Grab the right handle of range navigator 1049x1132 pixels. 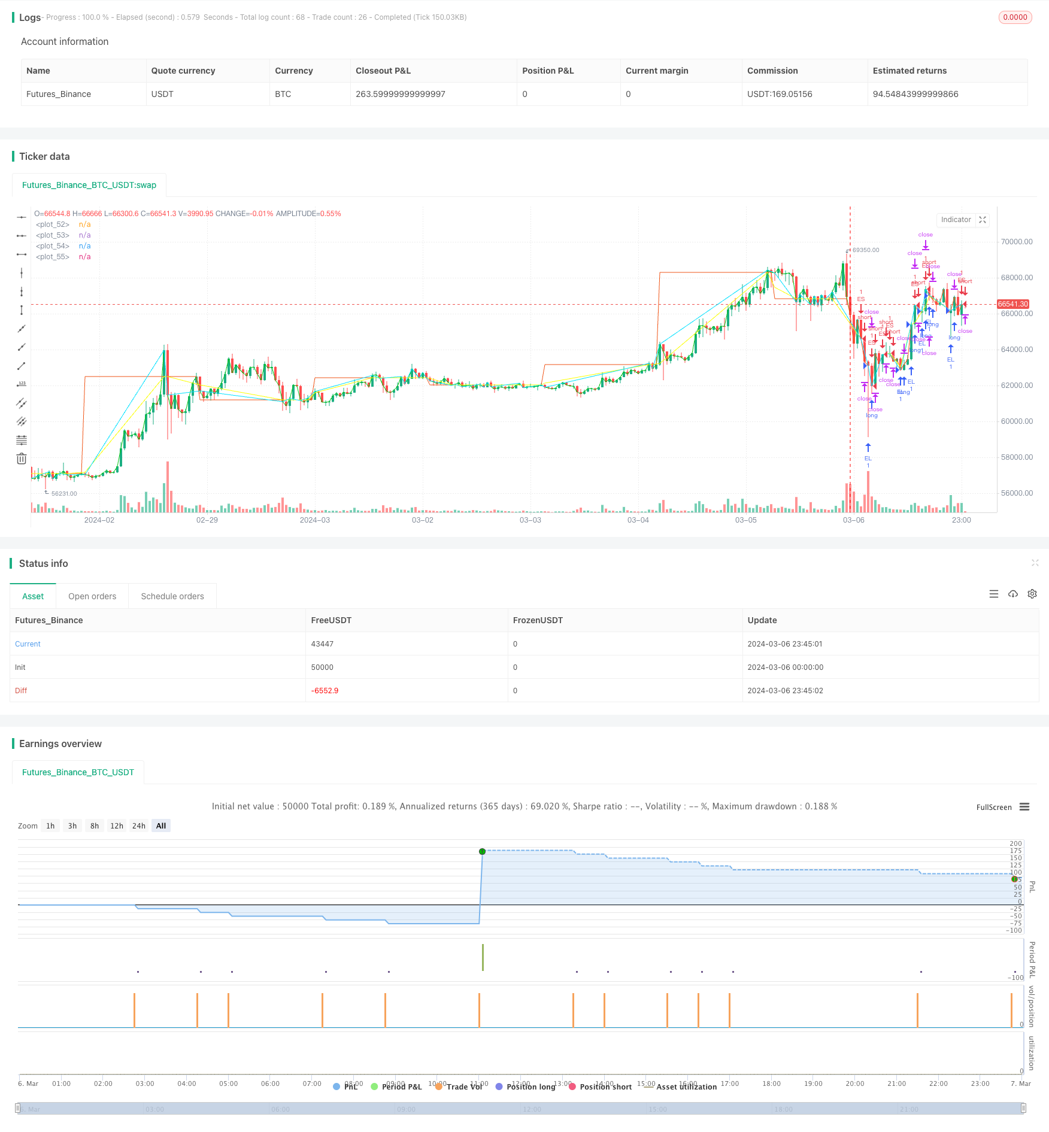click(1024, 1108)
